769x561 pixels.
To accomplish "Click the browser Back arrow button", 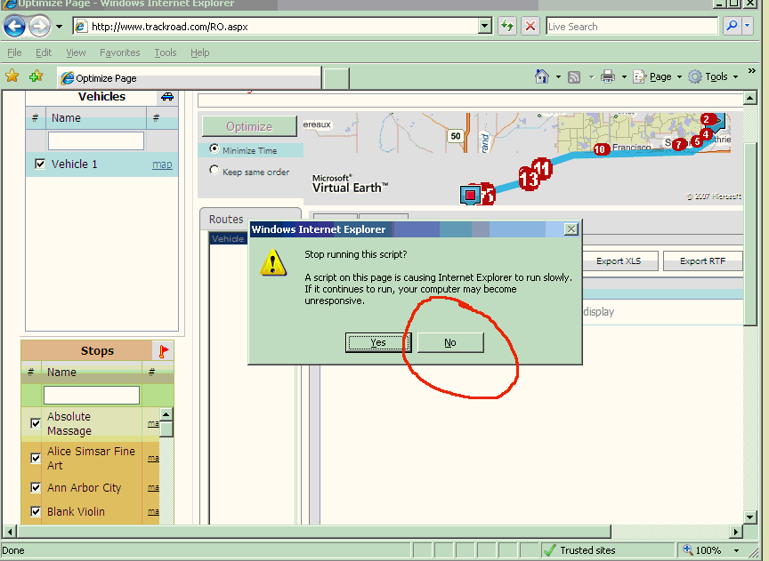I will click(x=14, y=26).
